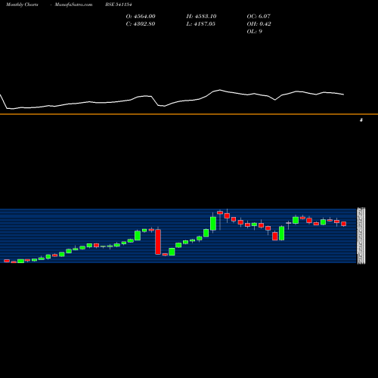Click the open price 'O: 4564.00'
Viewport: 378px width, 378px height.
(141, 17)
